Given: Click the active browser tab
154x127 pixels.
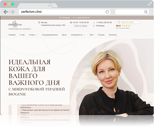Looking at the screenshot, I should click(35, 5).
